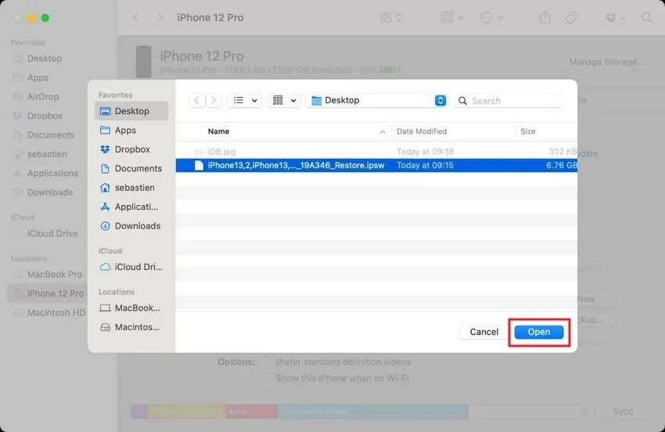Select the iPhone13,2 Restore.ipsw file row
This screenshot has height=432, width=665.
point(376,165)
